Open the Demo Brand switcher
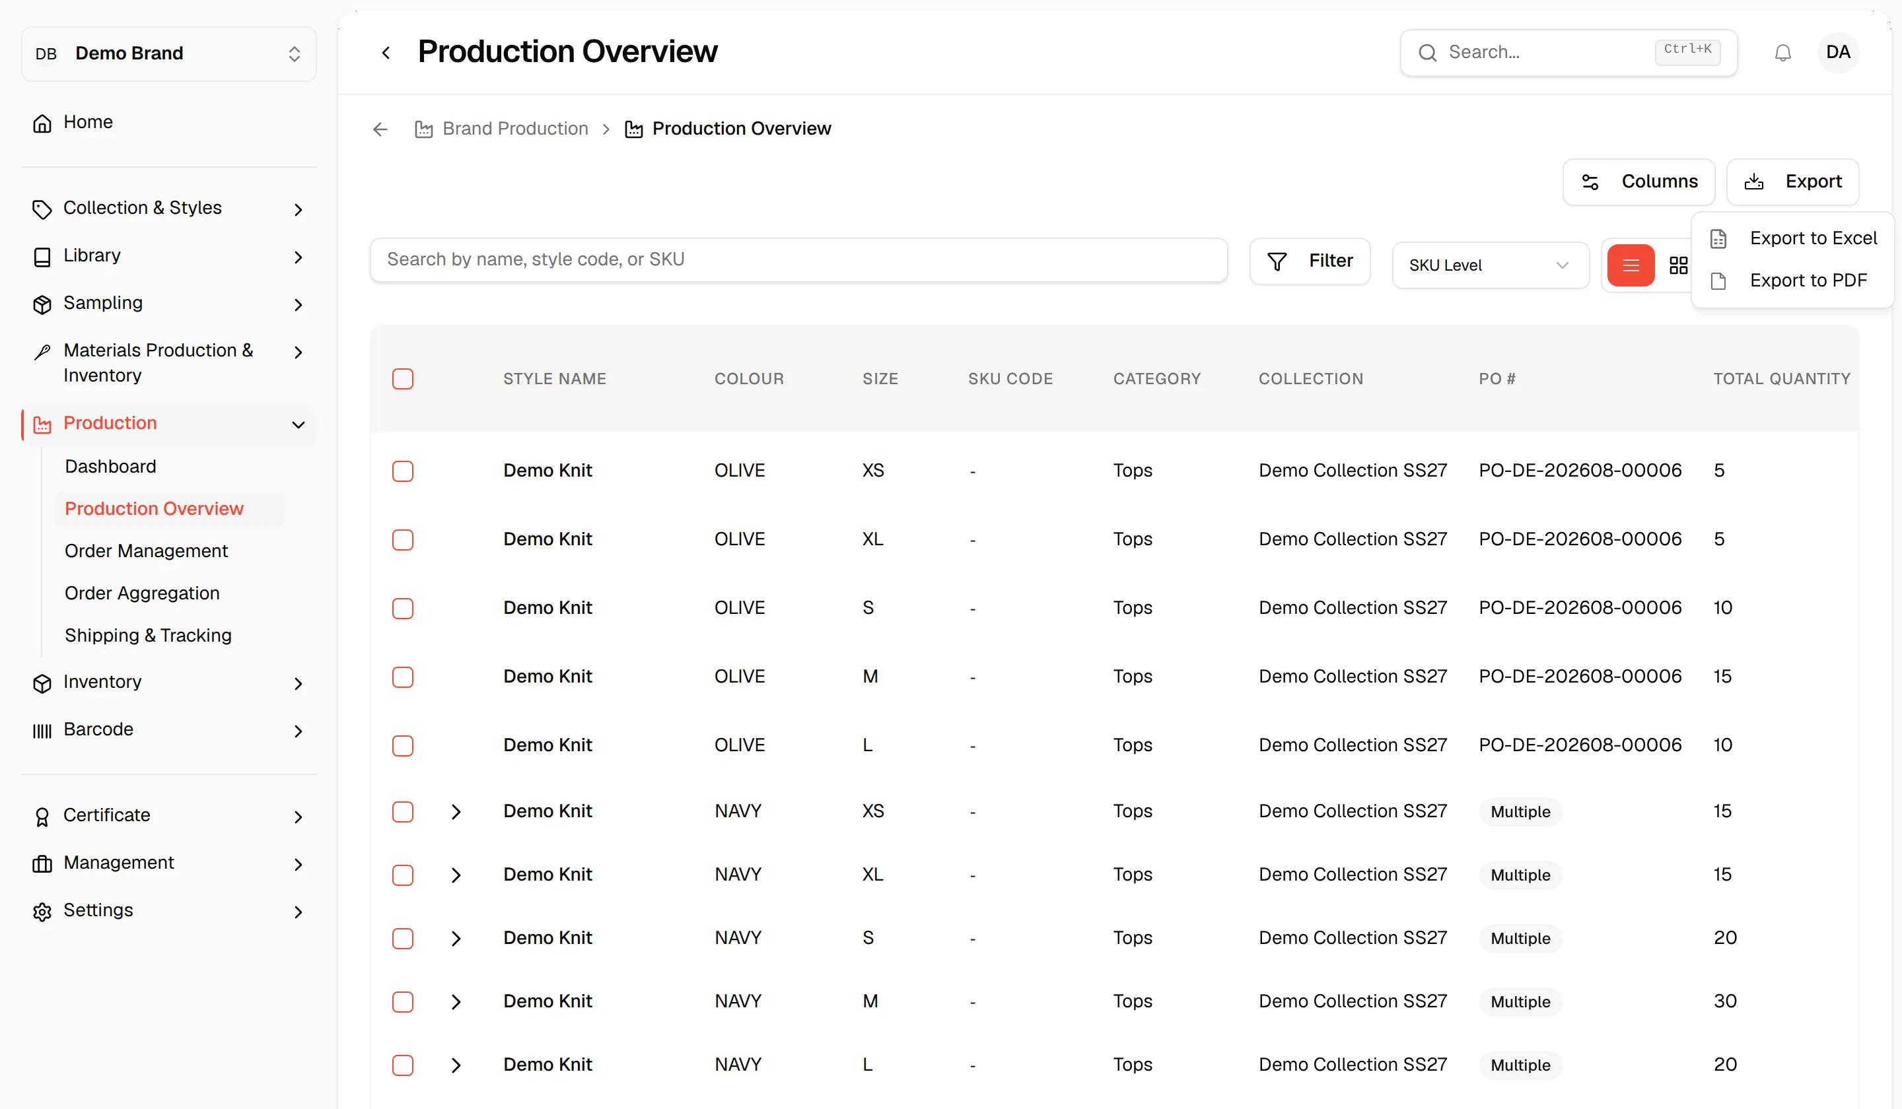 [x=169, y=53]
